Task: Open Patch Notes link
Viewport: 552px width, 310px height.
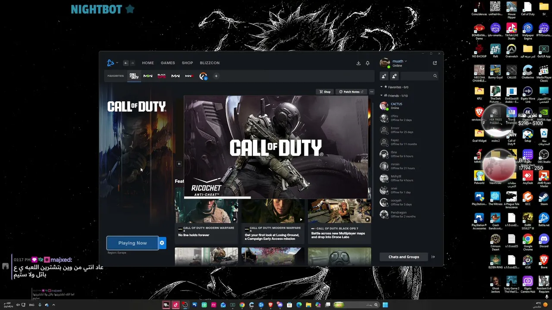Action: click(351, 92)
